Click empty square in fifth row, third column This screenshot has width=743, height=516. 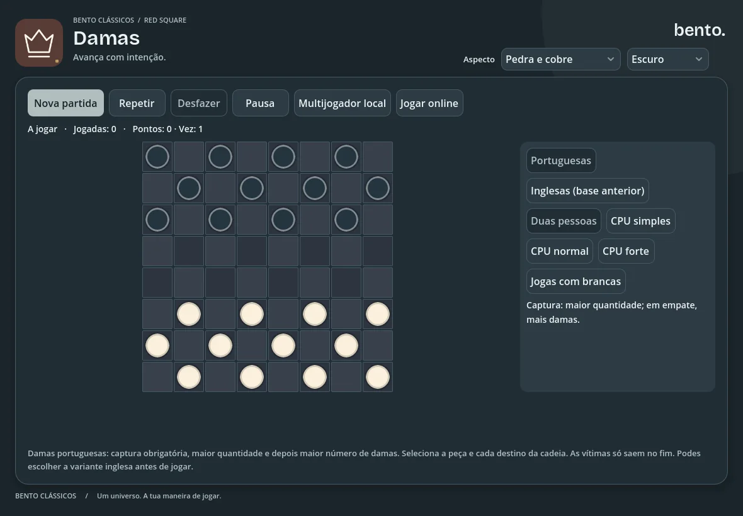point(220,283)
